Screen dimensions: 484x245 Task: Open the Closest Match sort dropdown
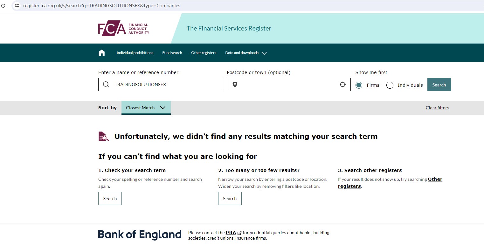[x=146, y=108]
